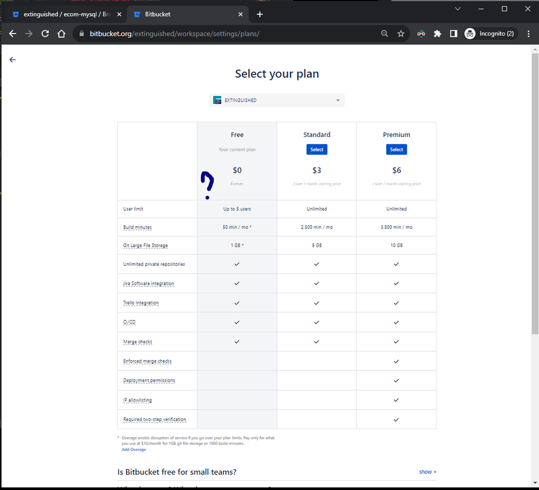Click Premium checkmark for IP allowlisting

(397, 400)
